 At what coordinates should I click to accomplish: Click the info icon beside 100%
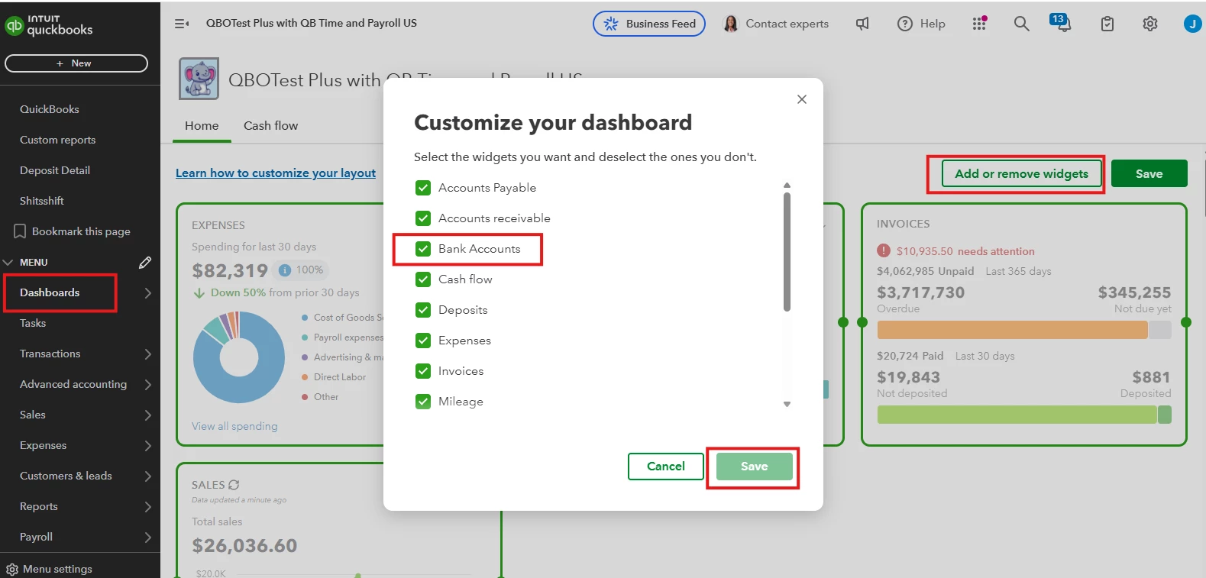click(x=285, y=270)
